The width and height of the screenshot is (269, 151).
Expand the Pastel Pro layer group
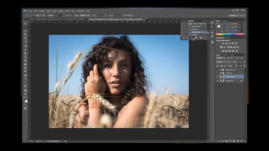click(x=220, y=73)
